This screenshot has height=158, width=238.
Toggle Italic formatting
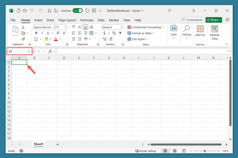pyautogui.click(x=42, y=33)
